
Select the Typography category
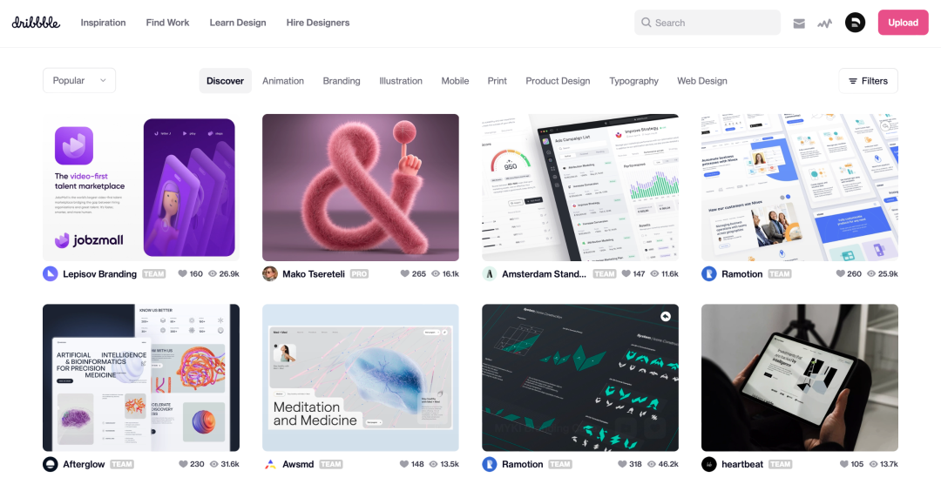pyautogui.click(x=633, y=81)
